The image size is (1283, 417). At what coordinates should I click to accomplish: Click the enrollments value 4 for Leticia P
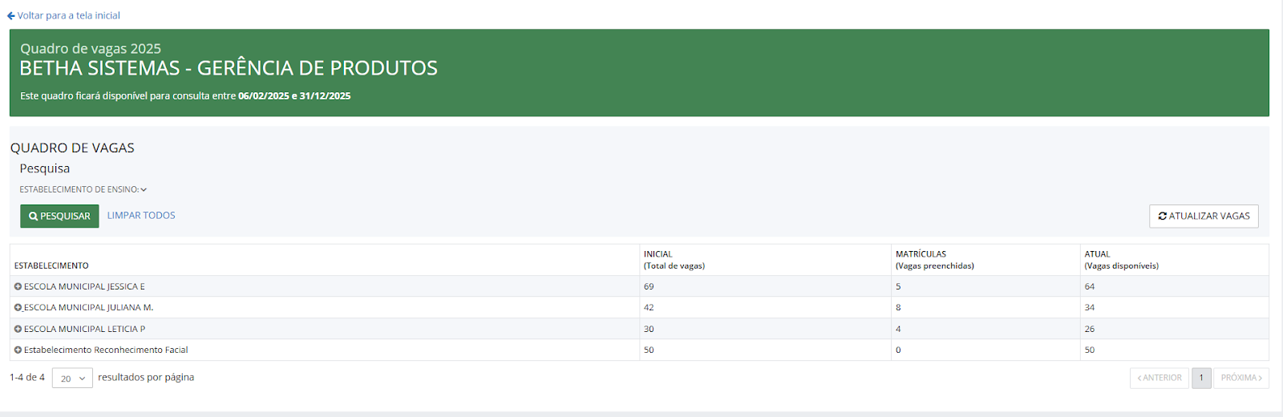[898, 329]
